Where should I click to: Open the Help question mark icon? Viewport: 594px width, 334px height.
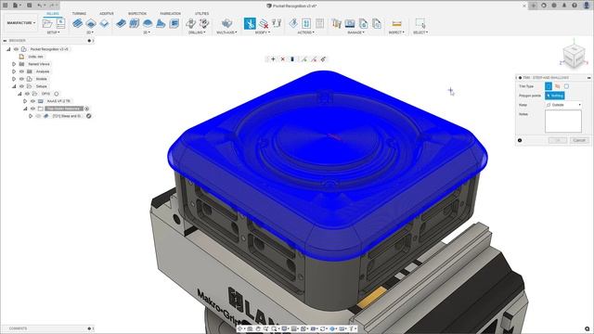pyautogui.click(x=575, y=6)
